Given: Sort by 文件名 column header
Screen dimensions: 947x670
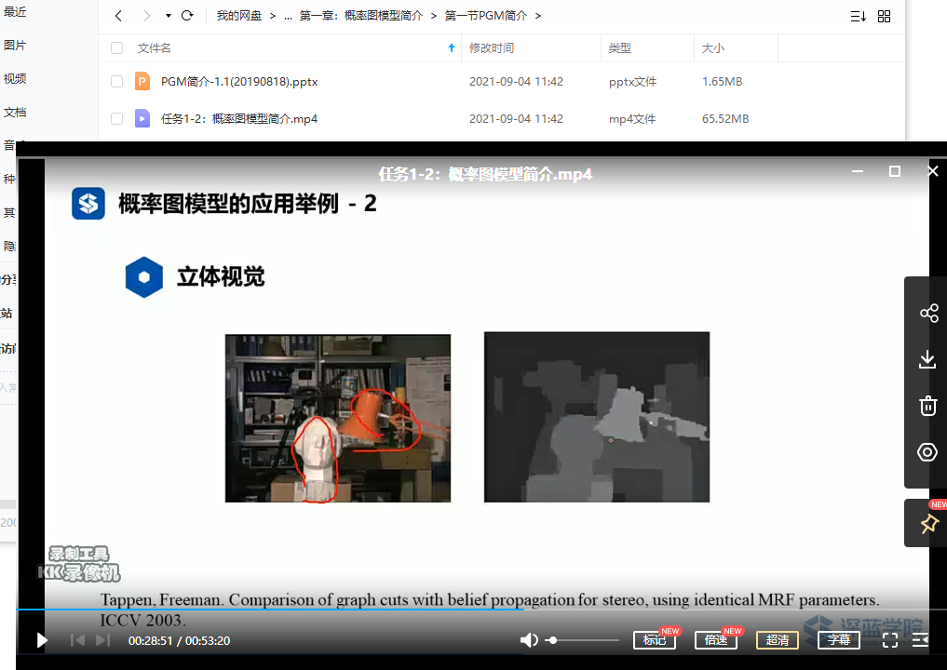Looking at the screenshot, I should click(x=154, y=48).
